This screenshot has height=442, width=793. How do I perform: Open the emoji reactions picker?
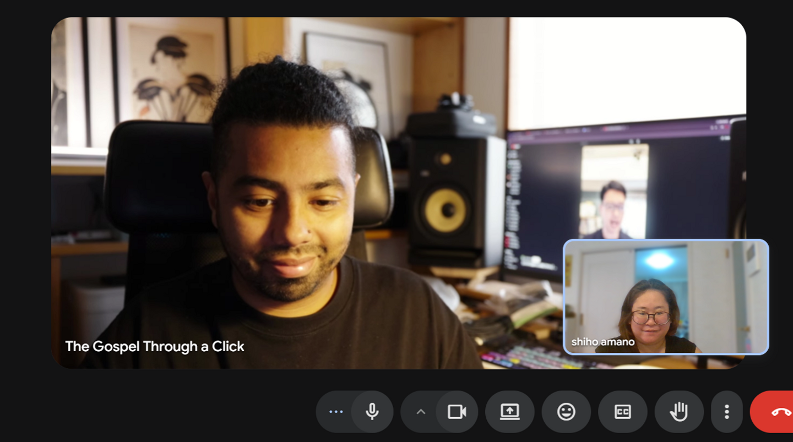(x=566, y=412)
